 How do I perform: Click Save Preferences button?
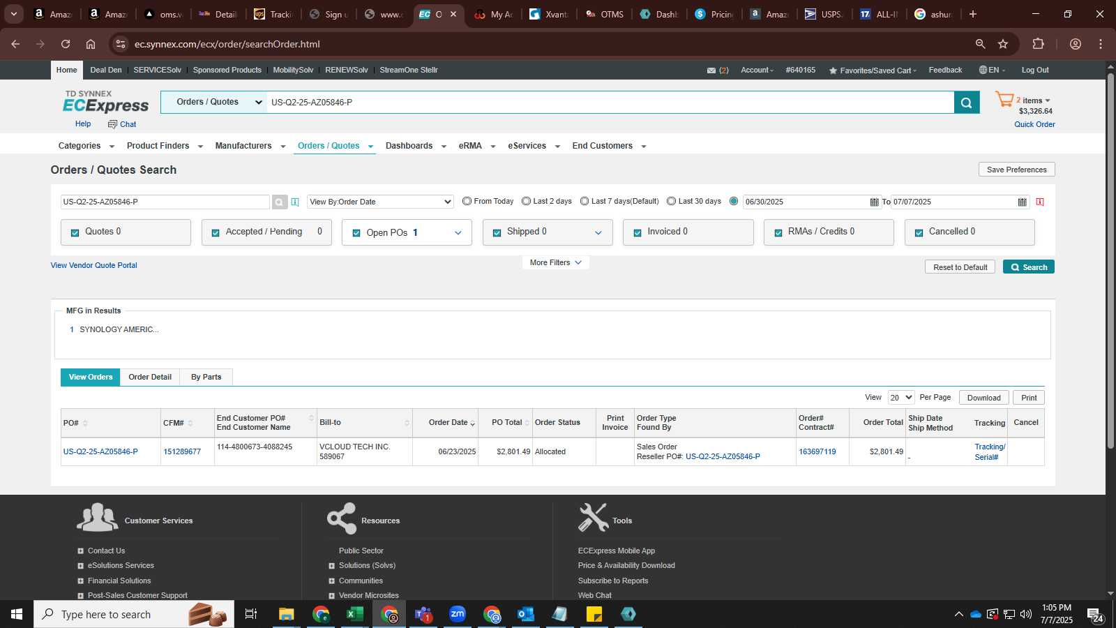(1016, 170)
